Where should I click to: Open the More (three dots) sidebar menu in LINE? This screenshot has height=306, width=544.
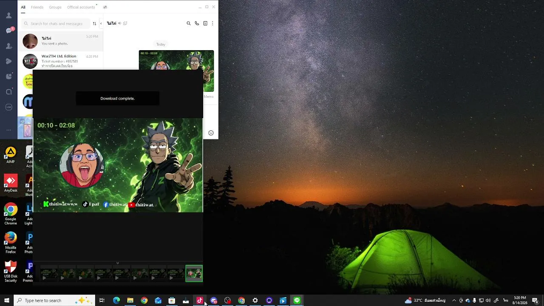point(9,130)
